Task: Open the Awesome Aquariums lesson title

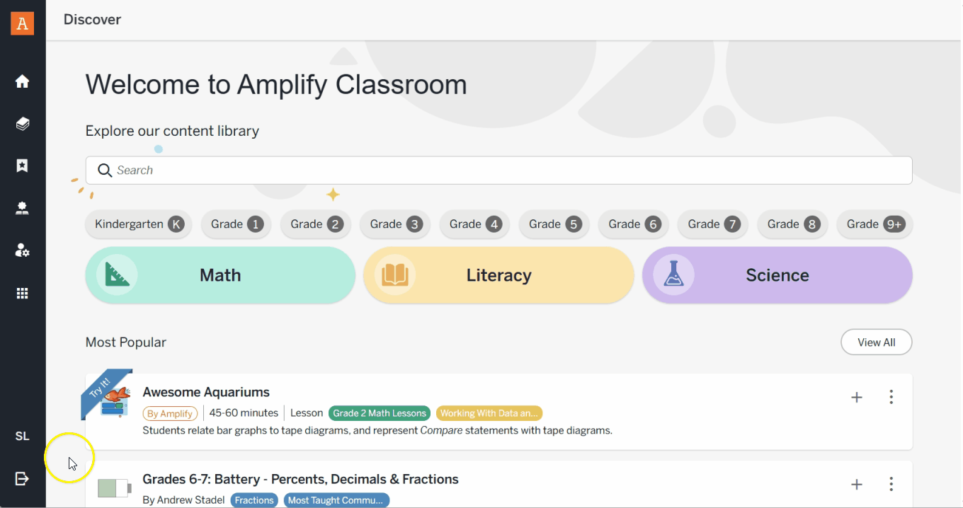Action: (206, 392)
